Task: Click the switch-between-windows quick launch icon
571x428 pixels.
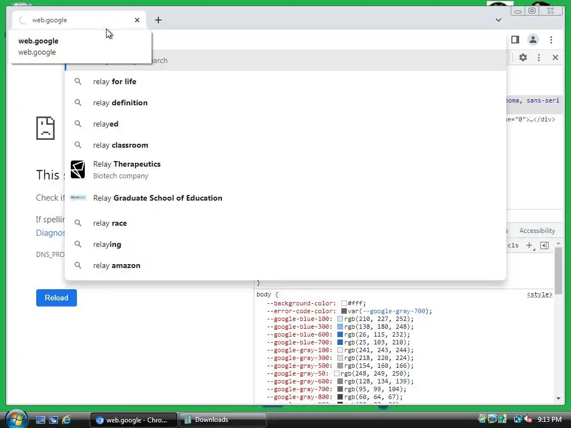Action: point(54,420)
